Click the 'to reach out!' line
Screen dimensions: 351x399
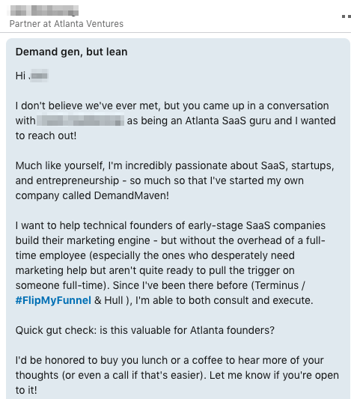46,135
